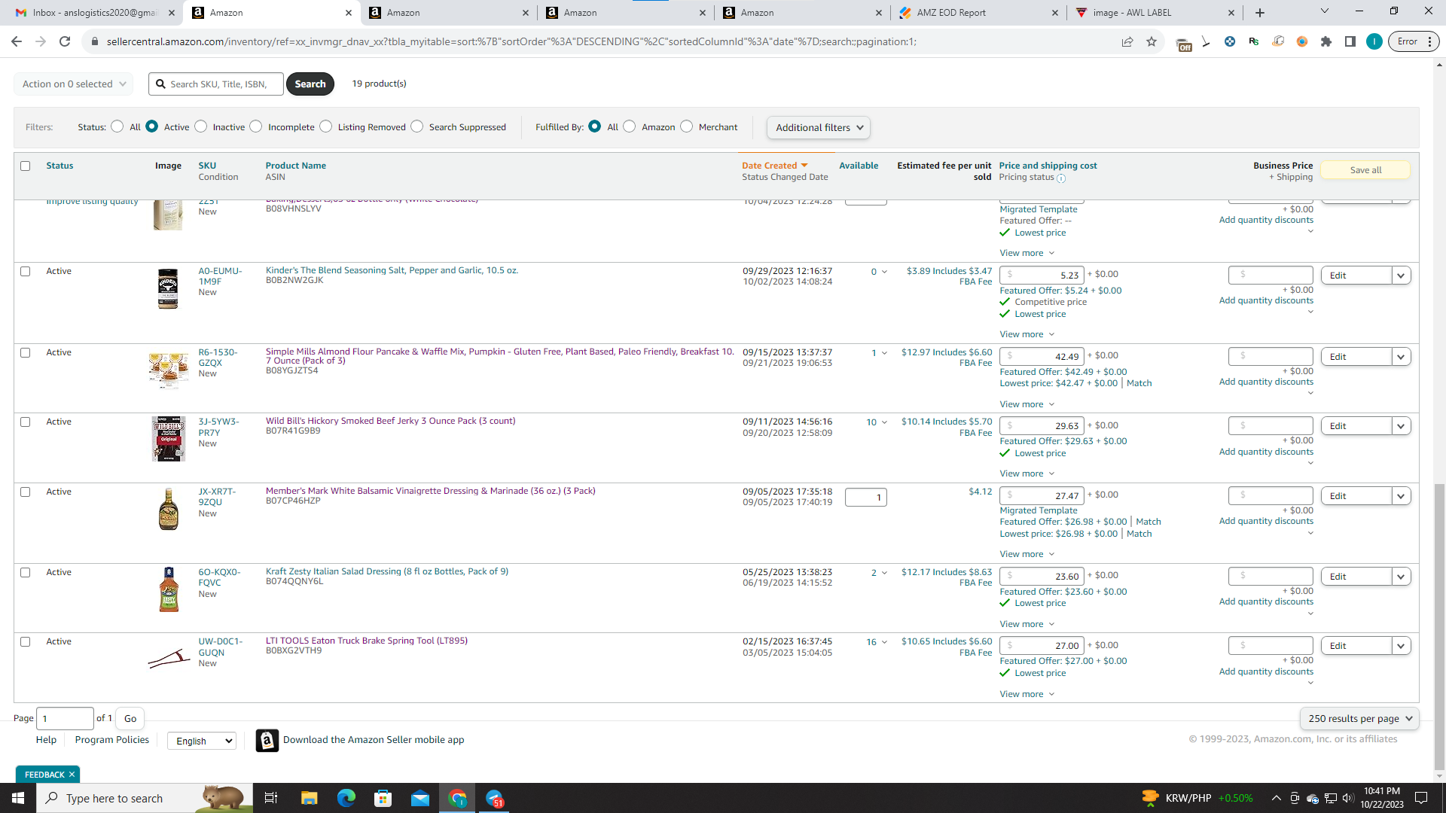The width and height of the screenshot is (1446, 813).
Task: Close the FEEDBACK tab with the X
Action: point(72,775)
